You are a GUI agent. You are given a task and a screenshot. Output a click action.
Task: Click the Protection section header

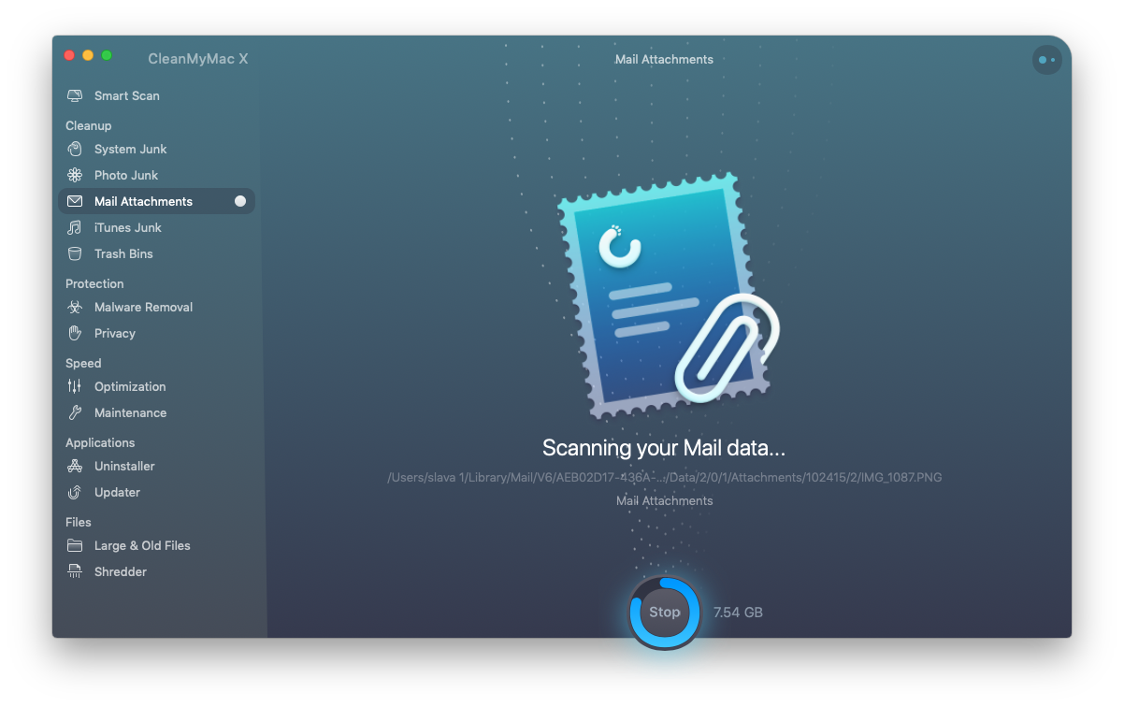point(94,283)
